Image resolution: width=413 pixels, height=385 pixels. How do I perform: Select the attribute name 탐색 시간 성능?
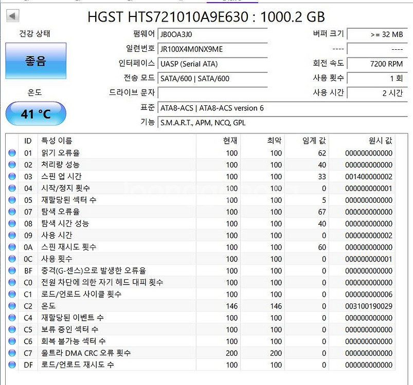[x=65, y=223]
